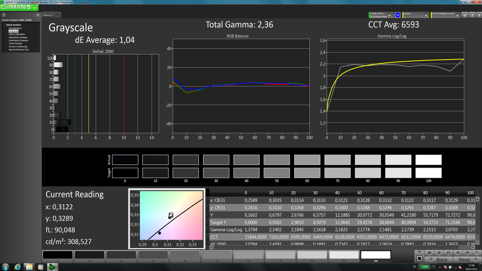The image size is (482, 271).
Task: Select ColorChecker in the workflow list
Action: [16, 43]
